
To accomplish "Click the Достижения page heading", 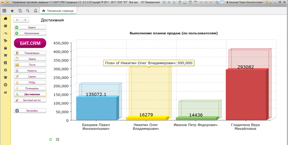I will tap(52, 20).
